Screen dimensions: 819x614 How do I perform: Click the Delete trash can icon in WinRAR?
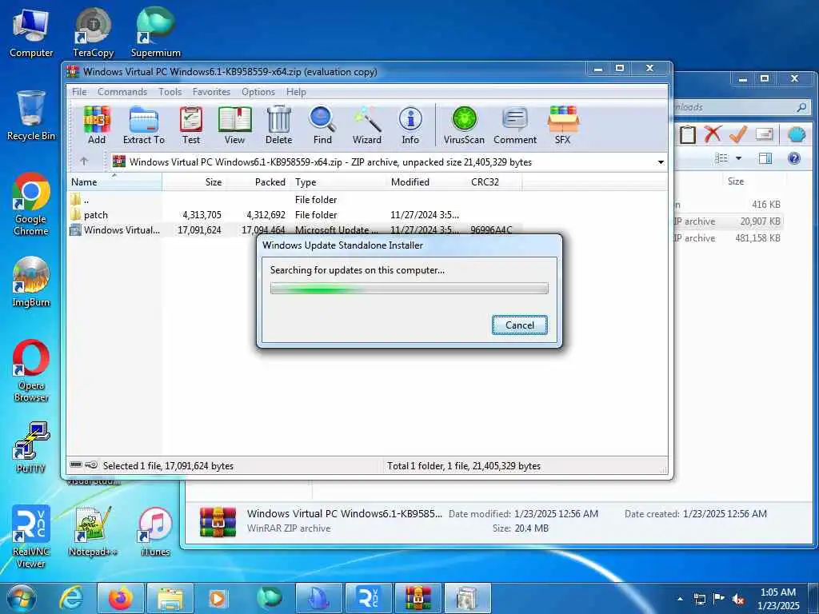[x=279, y=126]
